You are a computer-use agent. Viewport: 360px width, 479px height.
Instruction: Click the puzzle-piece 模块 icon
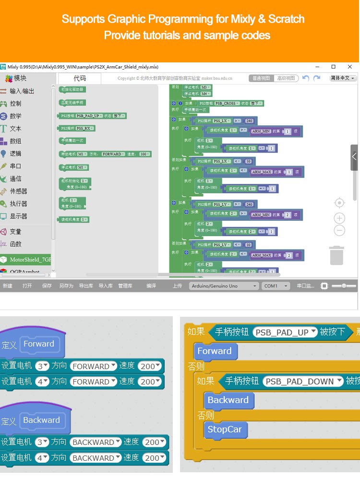coord(8,79)
